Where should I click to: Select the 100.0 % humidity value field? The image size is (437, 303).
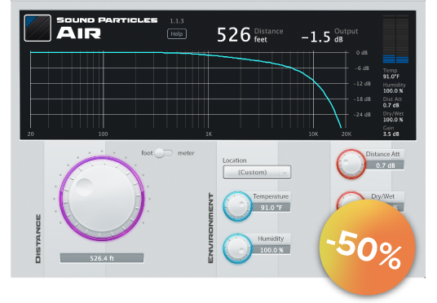271,250
